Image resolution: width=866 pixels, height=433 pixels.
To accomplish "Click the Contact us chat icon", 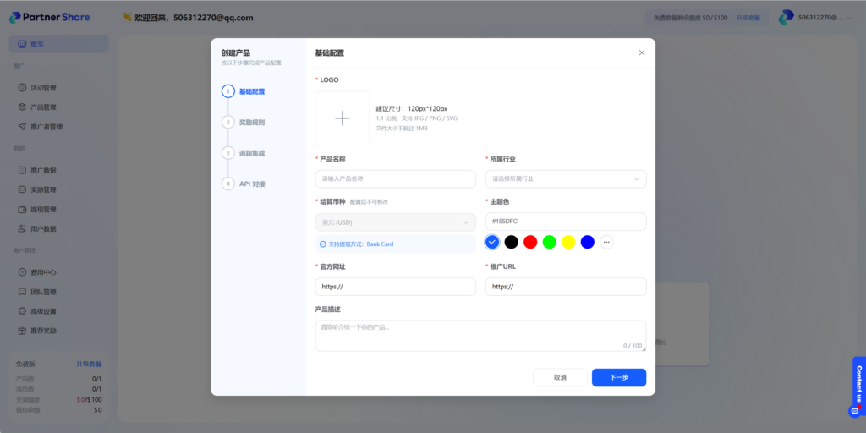I will click(x=854, y=411).
